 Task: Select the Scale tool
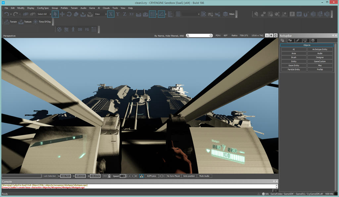pyautogui.click(x=76, y=14)
